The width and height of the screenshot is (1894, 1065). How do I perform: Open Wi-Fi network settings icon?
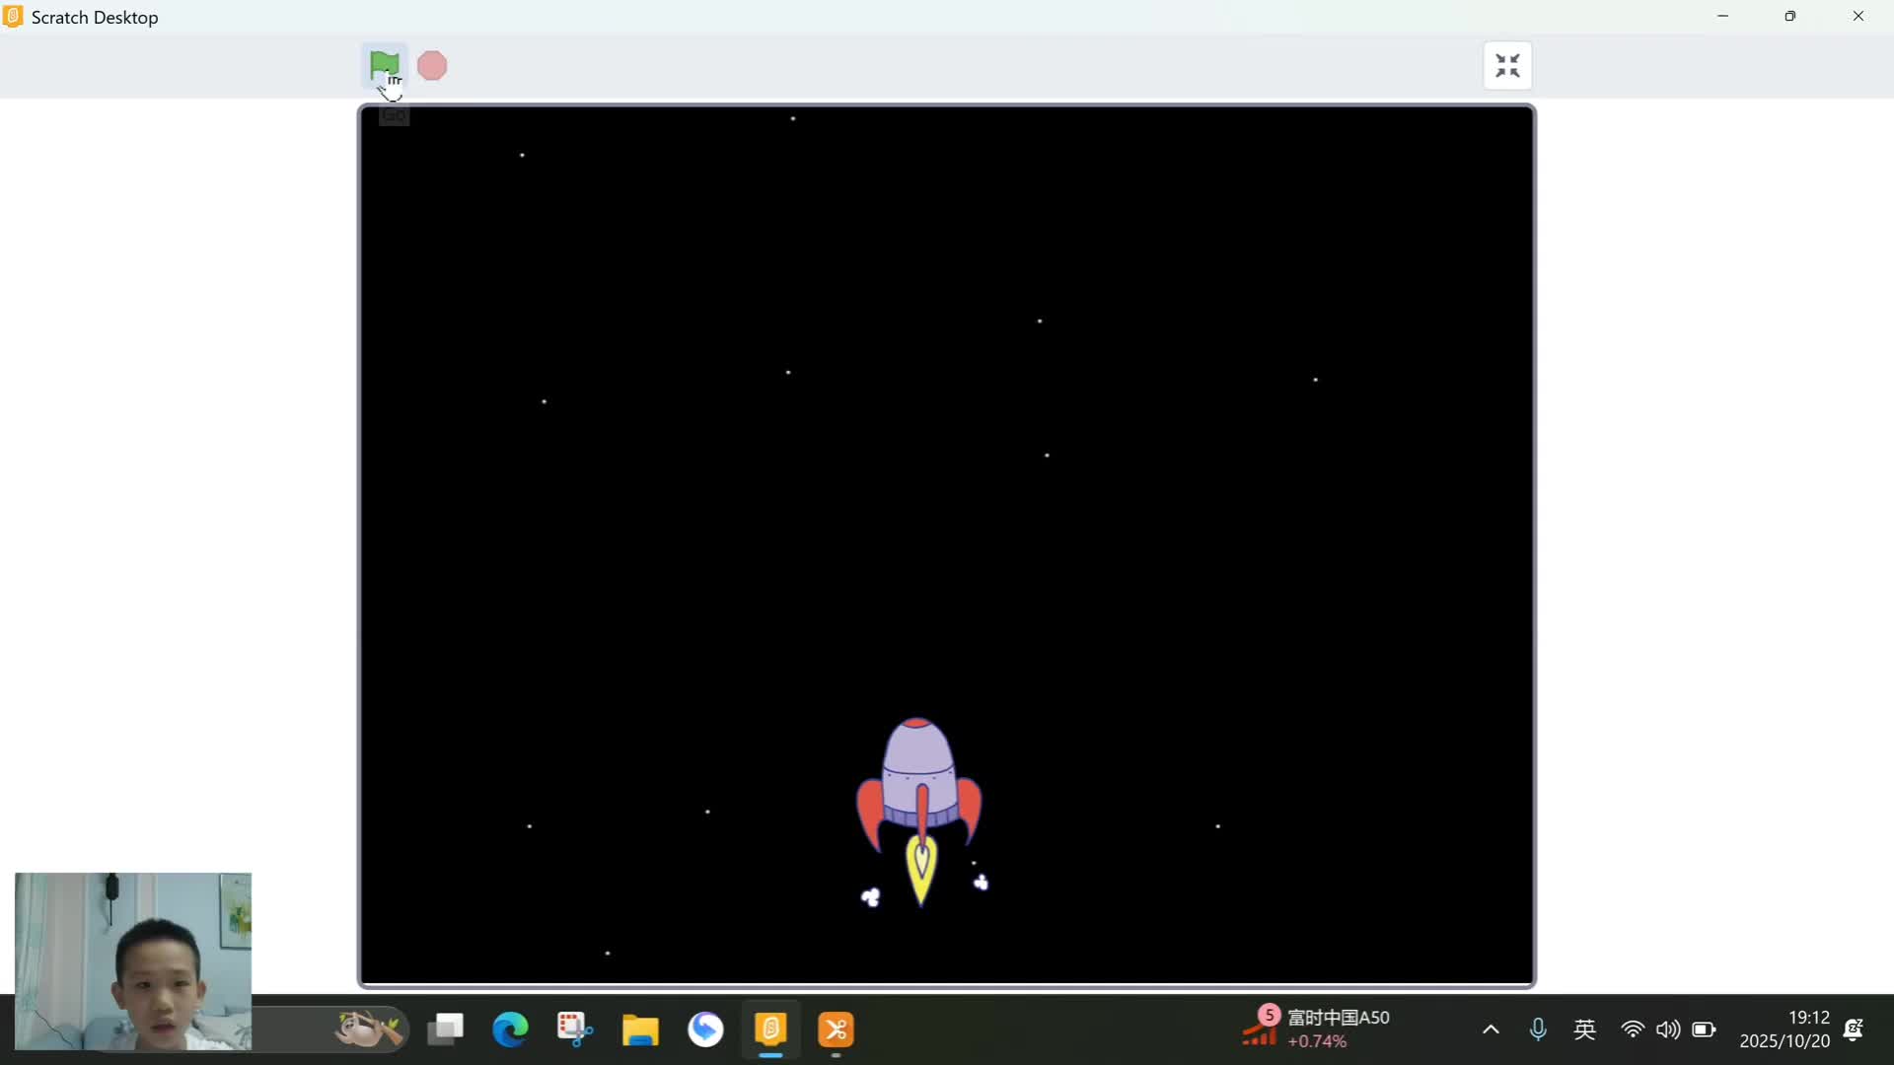point(1633,1029)
